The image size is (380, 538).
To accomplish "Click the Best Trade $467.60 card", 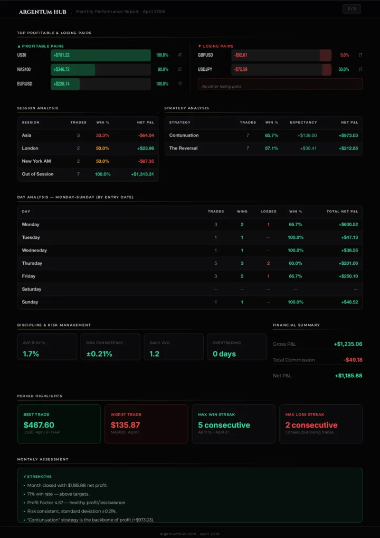I will click(x=59, y=424).
